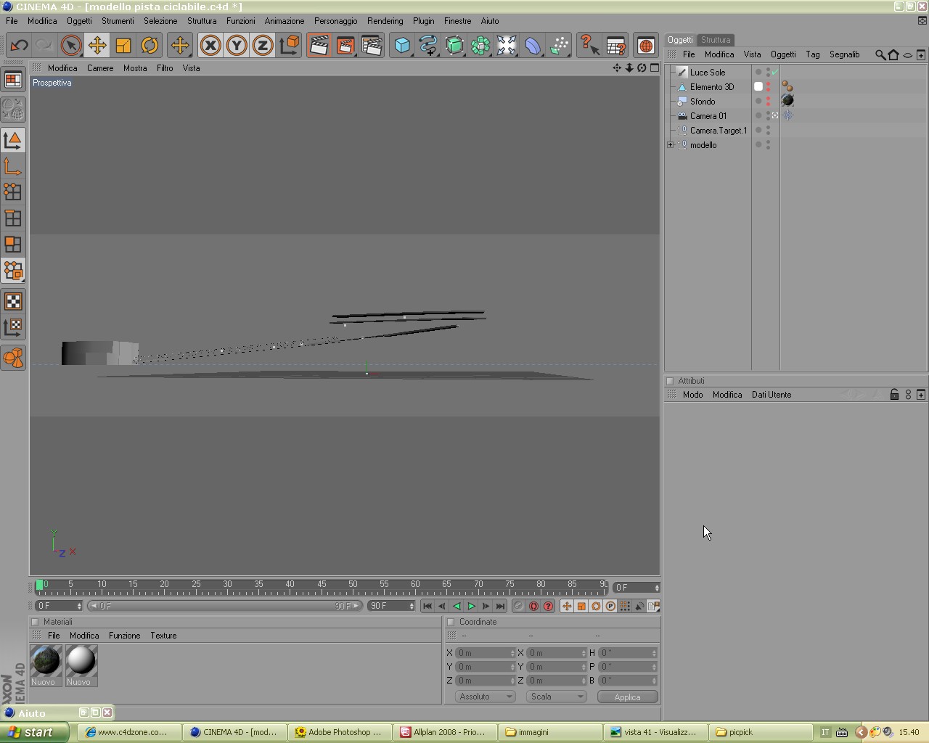Click the Windows start button
Image resolution: width=929 pixels, height=743 pixels.
[x=35, y=732]
